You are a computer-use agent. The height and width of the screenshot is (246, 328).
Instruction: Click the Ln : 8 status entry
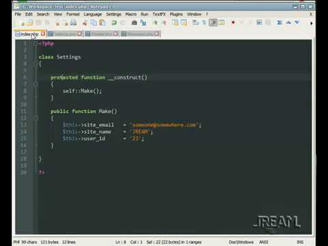click(x=120, y=242)
